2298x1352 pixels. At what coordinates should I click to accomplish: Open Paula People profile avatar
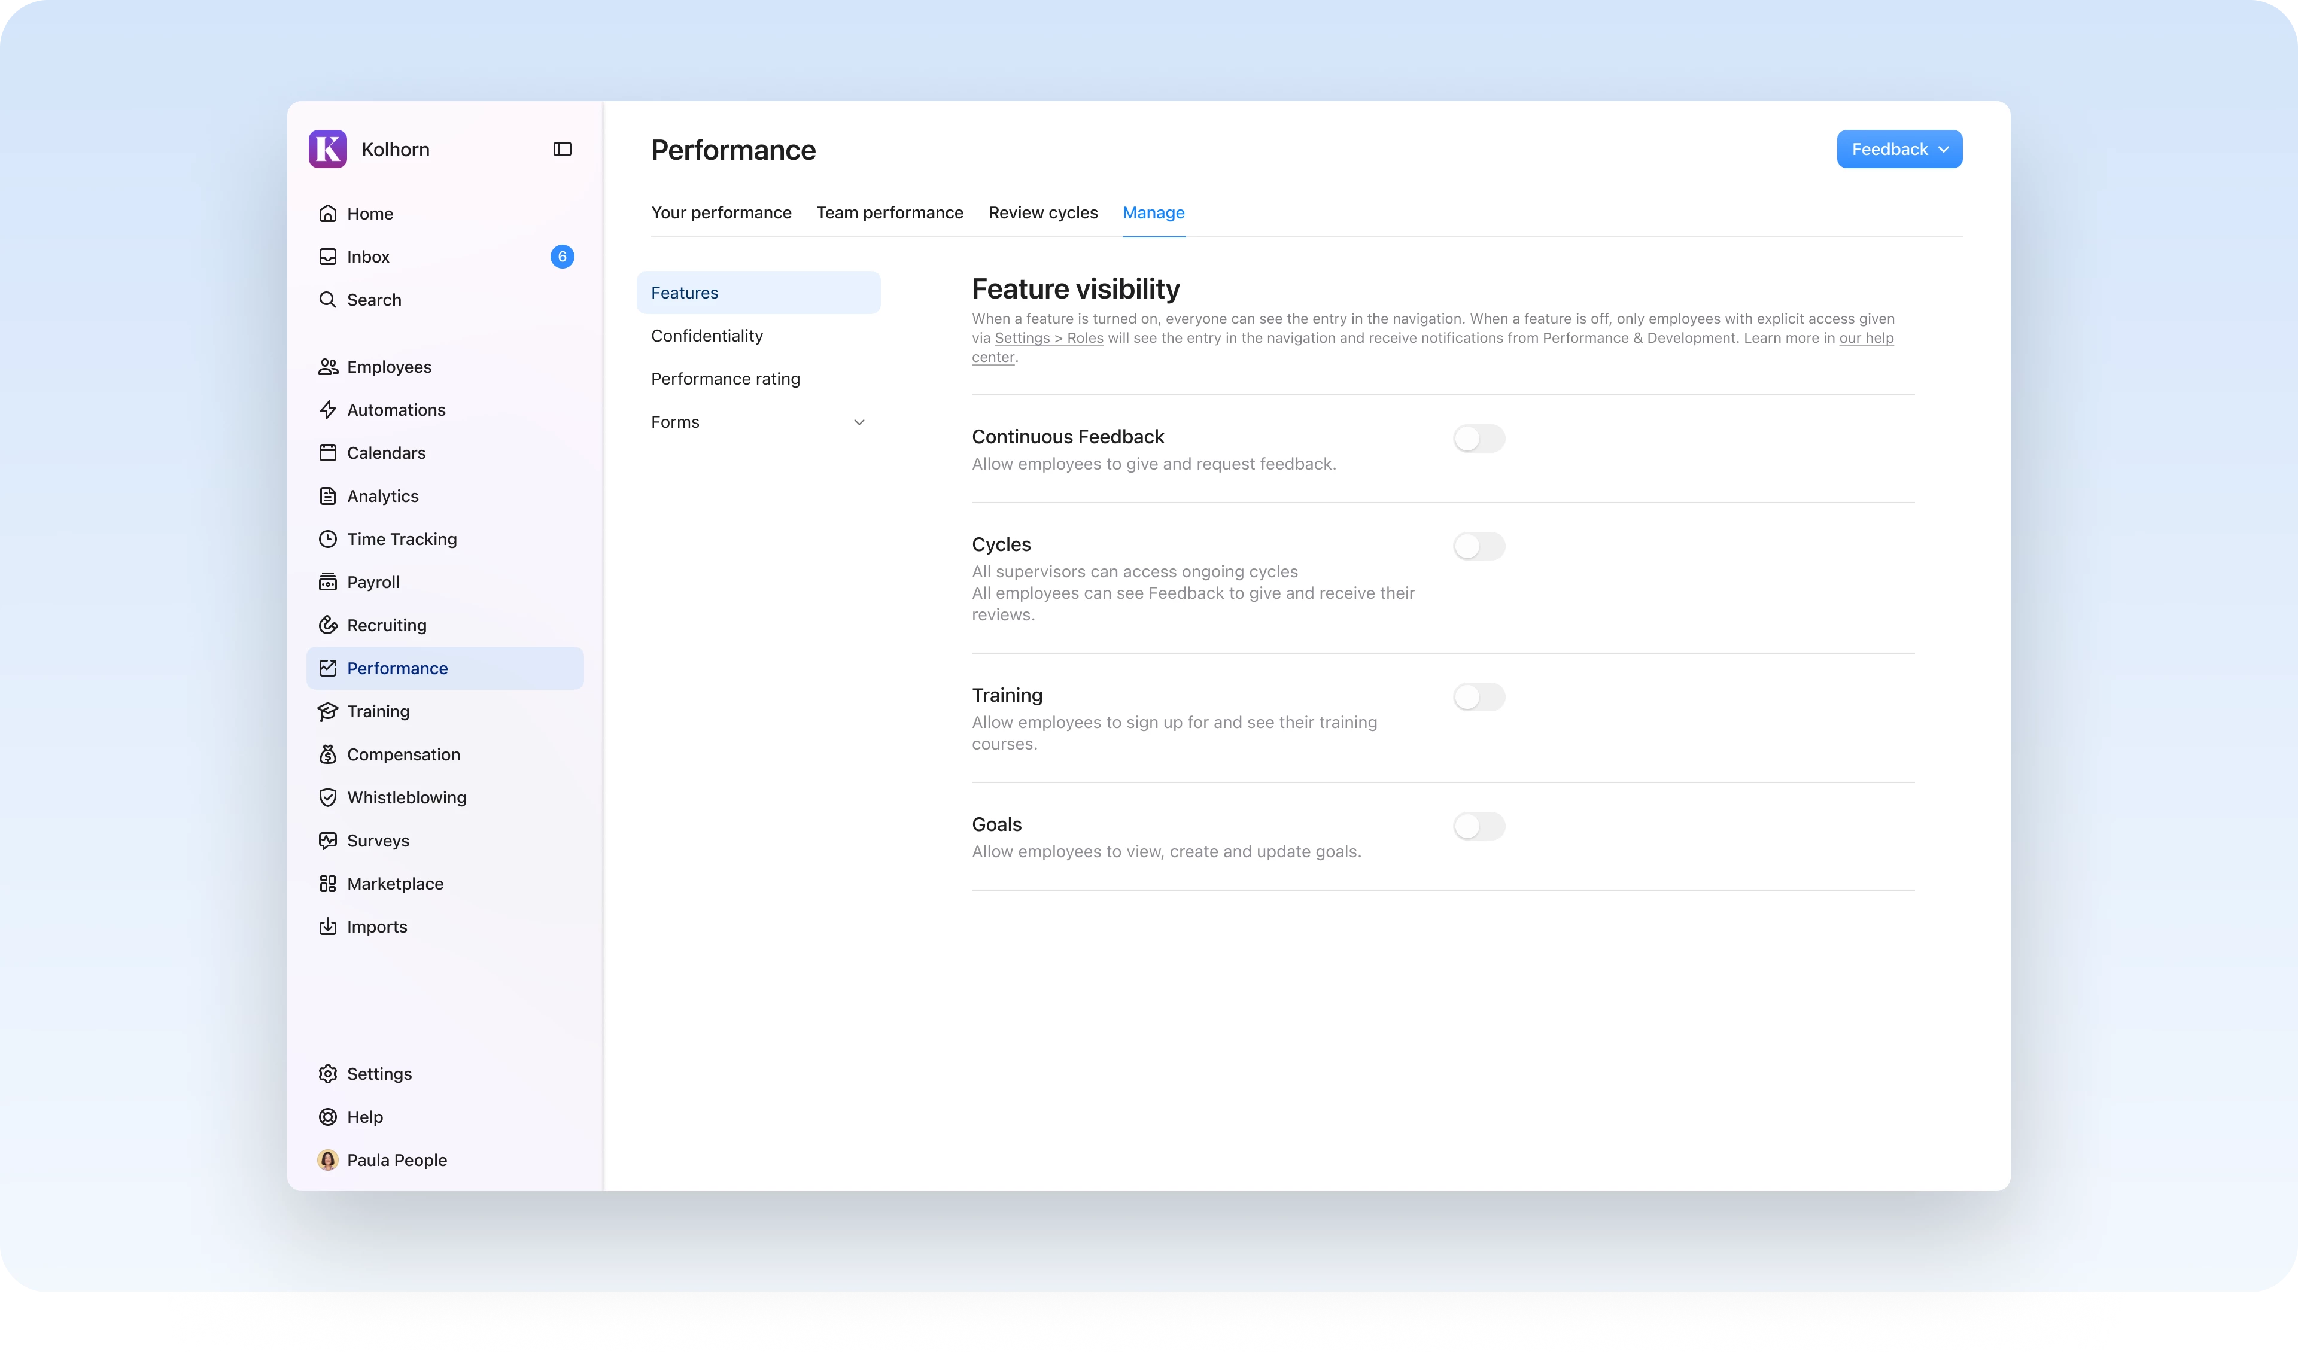pyautogui.click(x=327, y=1159)
